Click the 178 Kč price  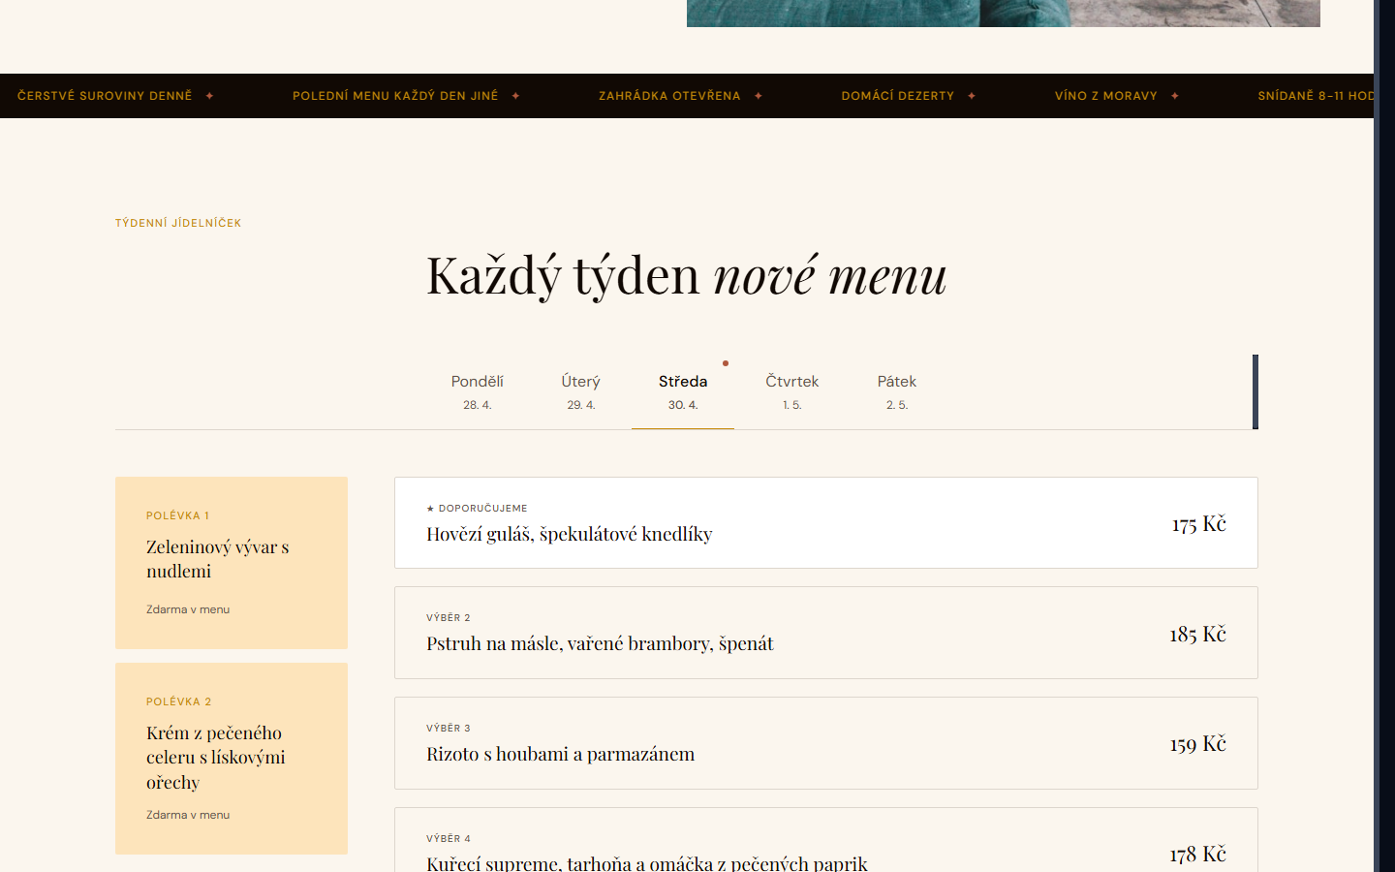1198,855
